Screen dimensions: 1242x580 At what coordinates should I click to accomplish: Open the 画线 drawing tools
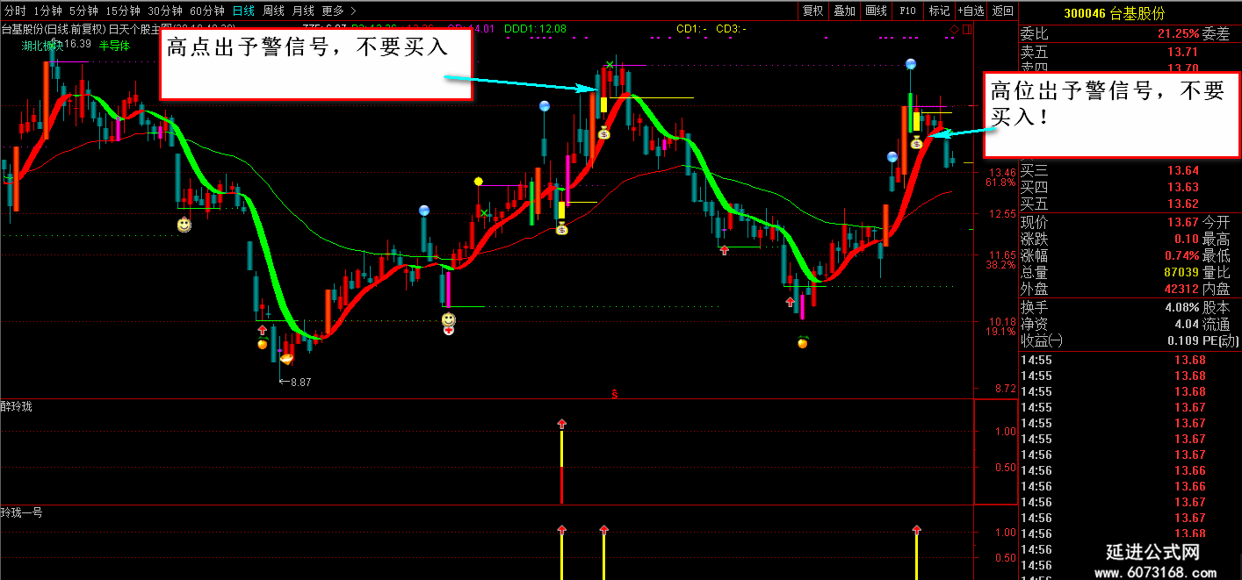point(876,11)
